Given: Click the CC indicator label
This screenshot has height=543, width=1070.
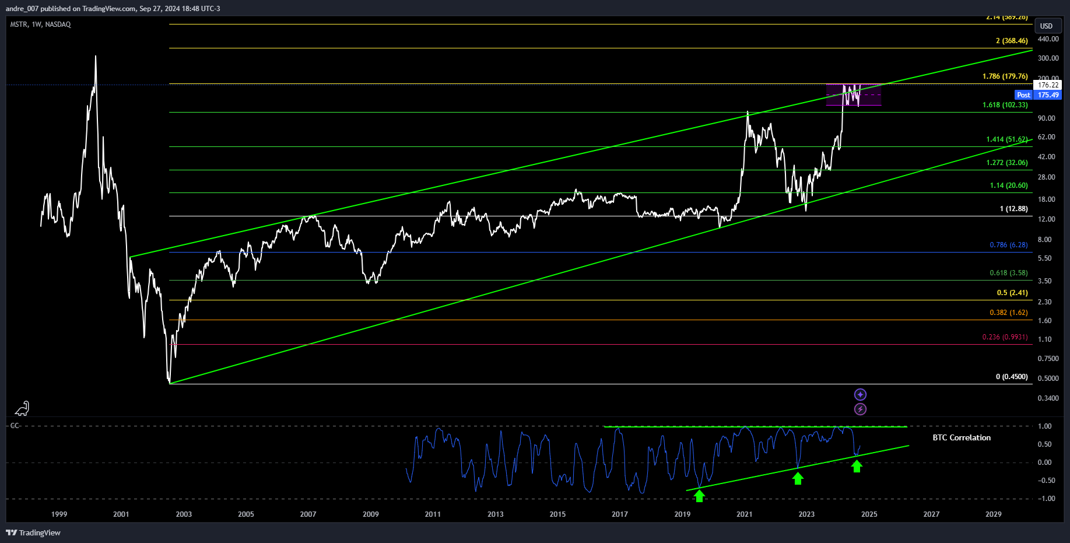Looking at the screenshot, I should 16,426.
